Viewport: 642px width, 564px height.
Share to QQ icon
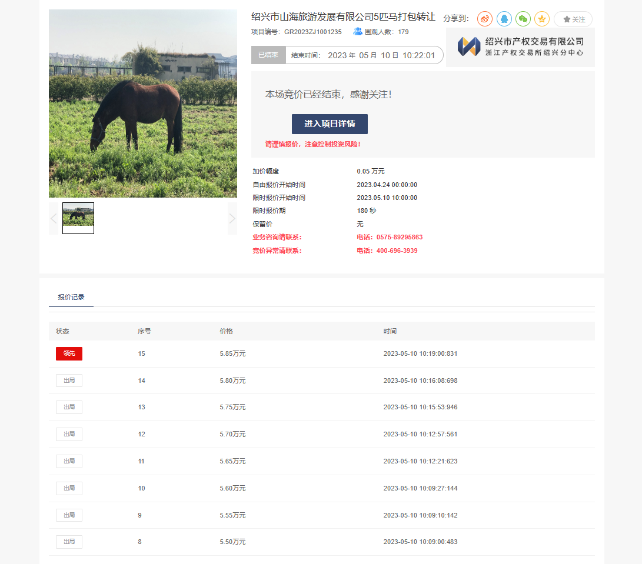[504, 19]
